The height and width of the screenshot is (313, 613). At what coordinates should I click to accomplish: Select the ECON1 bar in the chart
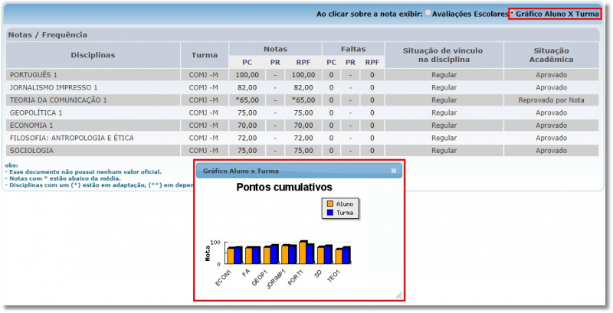(x=230, y=255)
